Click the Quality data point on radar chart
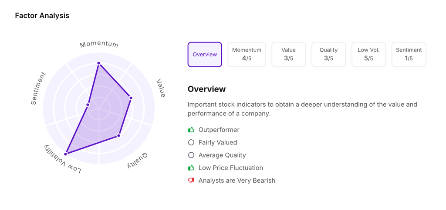 (118, 136)
